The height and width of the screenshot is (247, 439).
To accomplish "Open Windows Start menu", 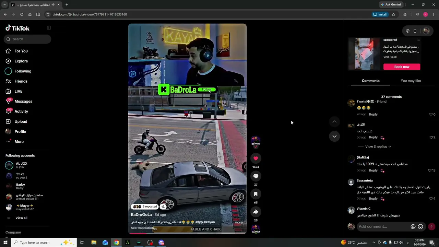I will [5, 243].
